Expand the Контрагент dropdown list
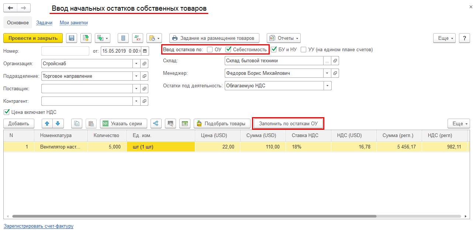The height and width of the screenshot is (231, 473). pyautogui.click(x=137, y=101)
